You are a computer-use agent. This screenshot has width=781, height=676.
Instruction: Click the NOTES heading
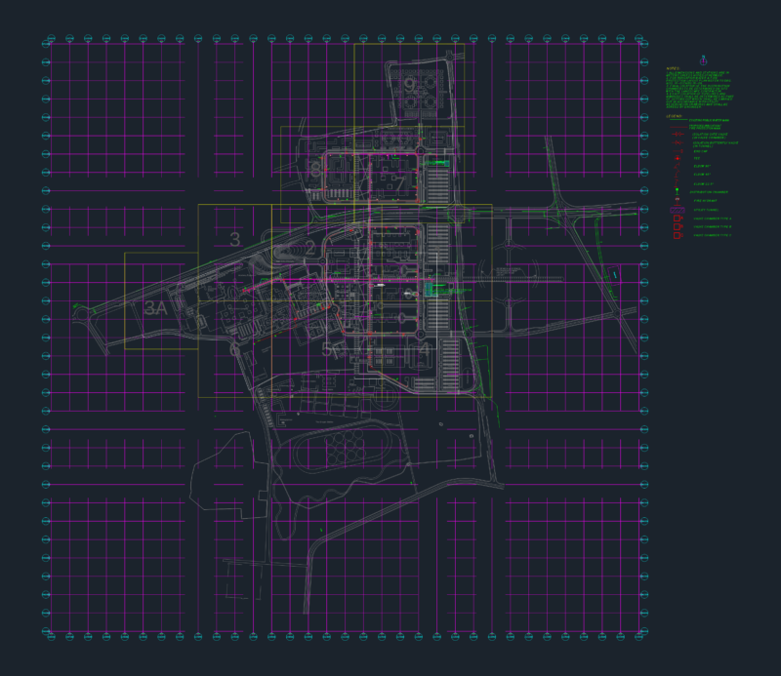pos(673,68)
